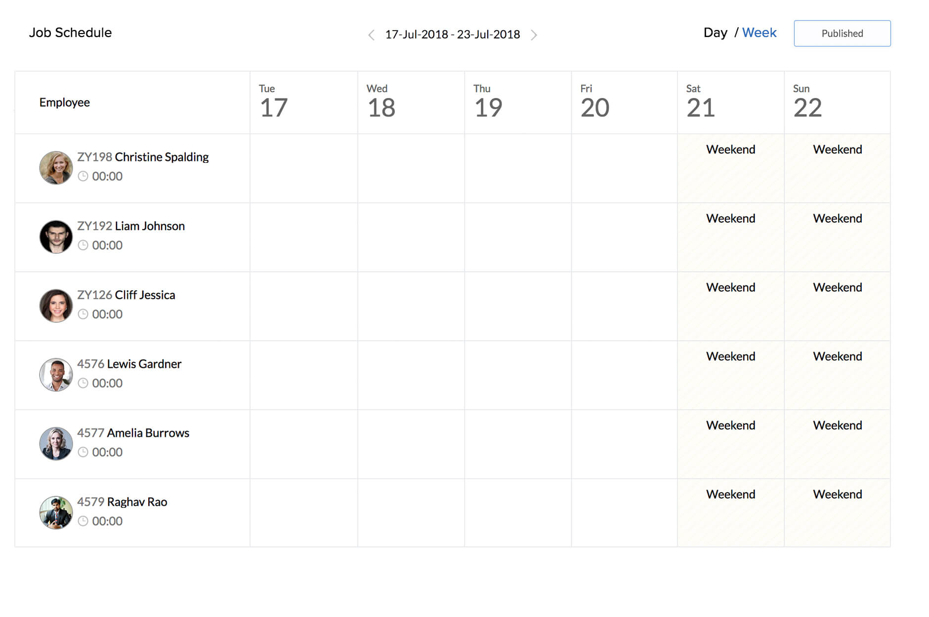Switch to Day view

click(x=716, y=33)
